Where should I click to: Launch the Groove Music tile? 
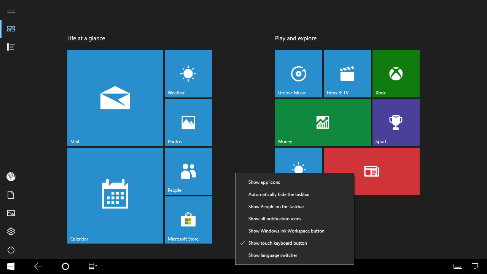pyautogui.click(x=299, y=74)
